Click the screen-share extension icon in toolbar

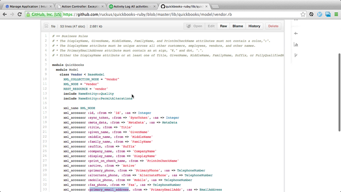click(x=328, y=15)
